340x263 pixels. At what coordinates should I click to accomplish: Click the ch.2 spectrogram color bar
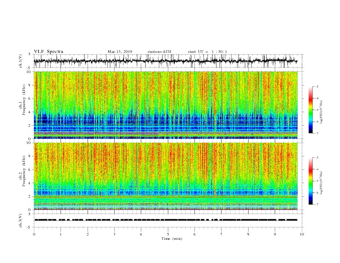(x=310, y=181)
